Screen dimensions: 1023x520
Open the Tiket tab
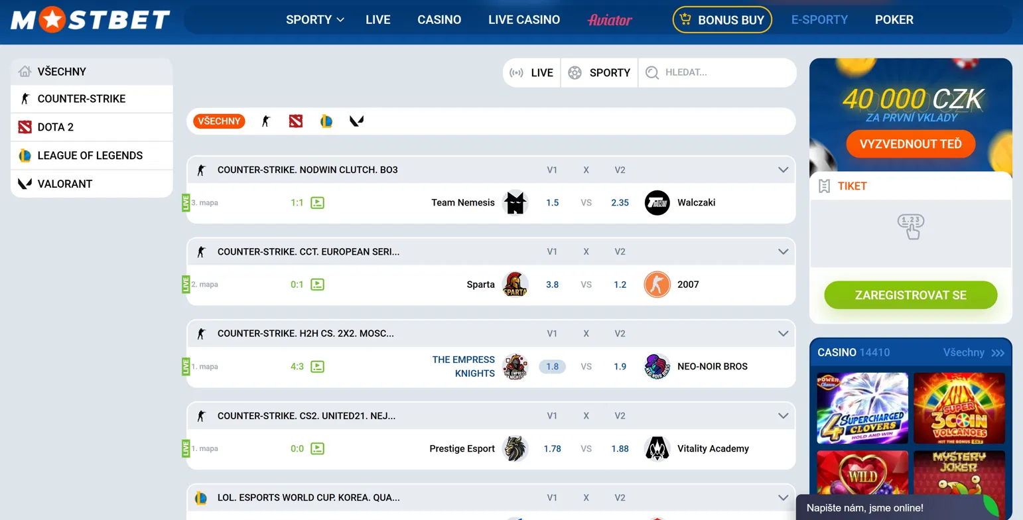pos(843,186)
